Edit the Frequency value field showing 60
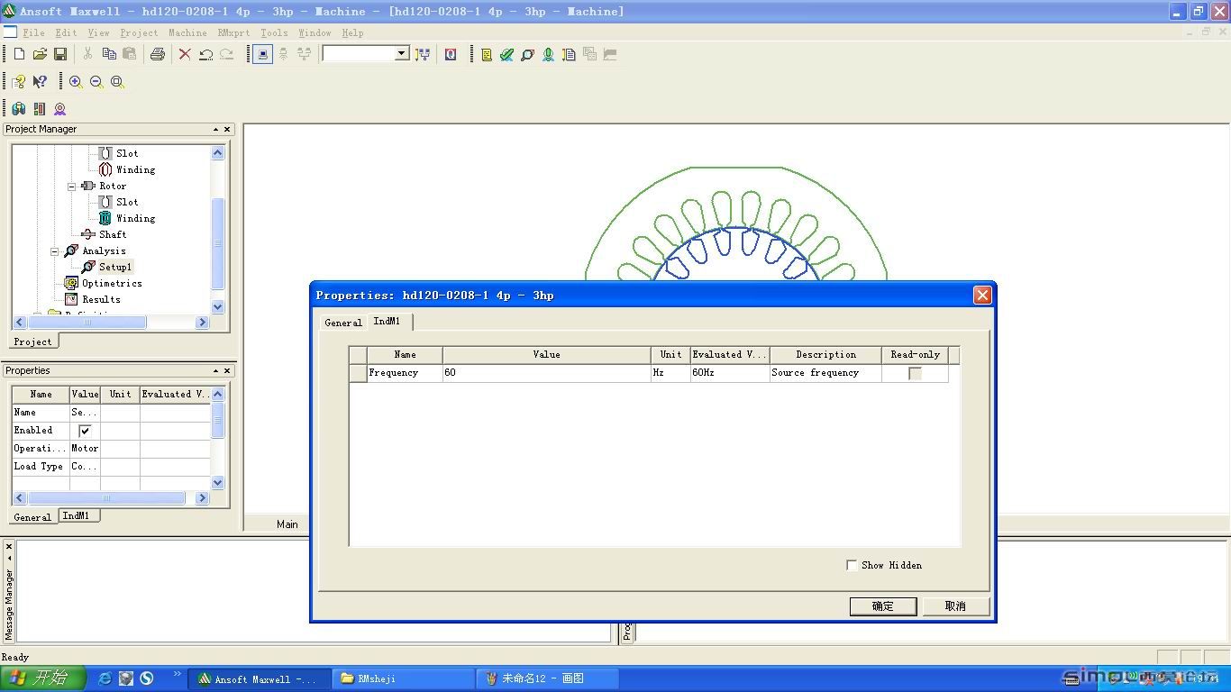1231x692 pixels. (x=546, y=373)
